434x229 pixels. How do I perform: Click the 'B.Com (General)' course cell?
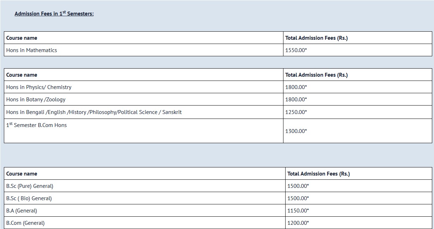(x=25, y=223)
